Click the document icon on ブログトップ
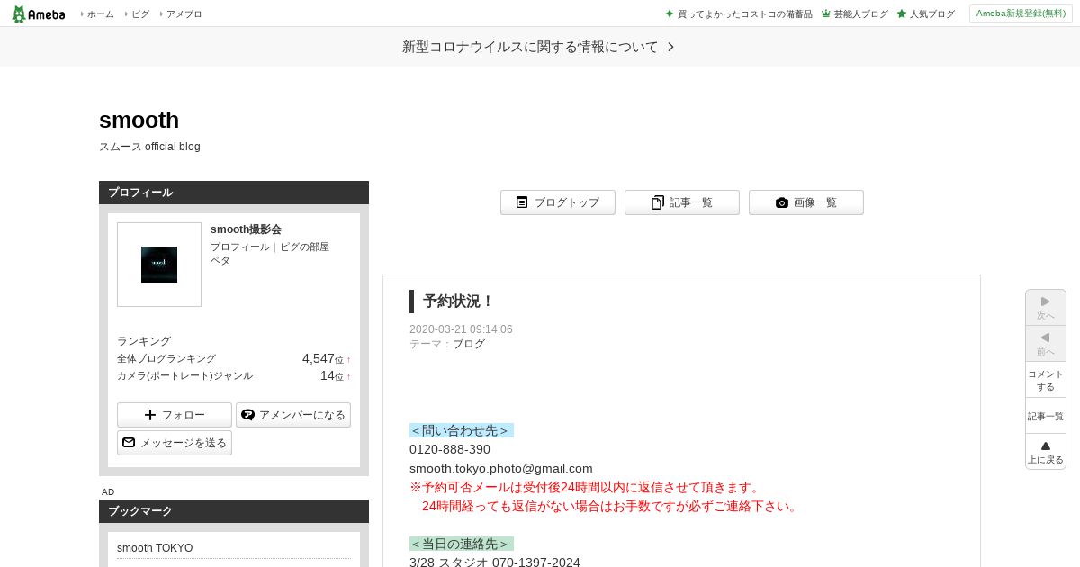This screenshot has width=1080, height=567. point(522,202)
